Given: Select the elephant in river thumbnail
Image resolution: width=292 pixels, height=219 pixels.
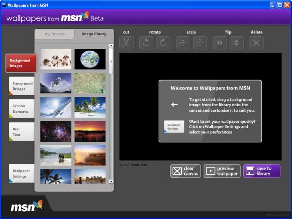Looking at the screenshot, I should pos(56,155).
